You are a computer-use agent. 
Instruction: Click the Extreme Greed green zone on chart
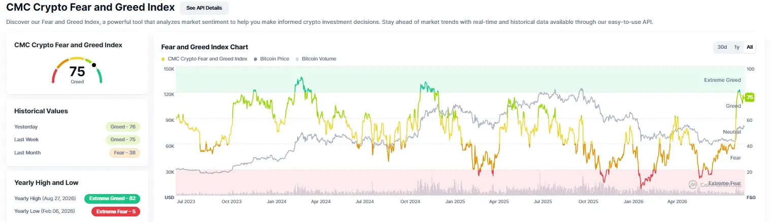(x=460, y=80)
